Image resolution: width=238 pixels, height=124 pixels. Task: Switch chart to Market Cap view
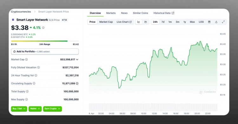106,22
